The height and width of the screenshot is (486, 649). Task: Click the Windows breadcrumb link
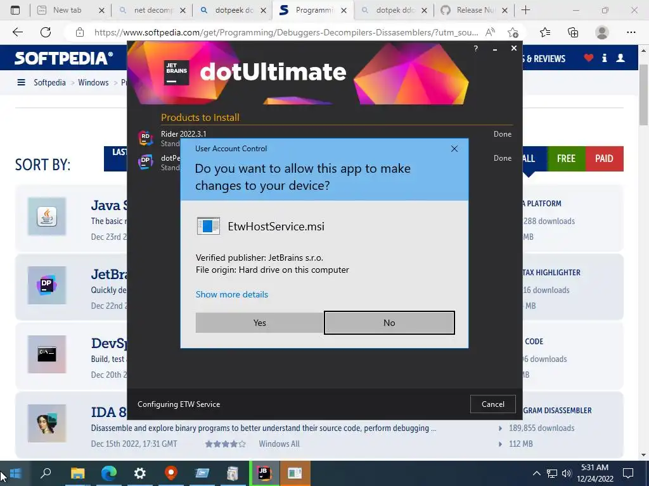point(93,82)
